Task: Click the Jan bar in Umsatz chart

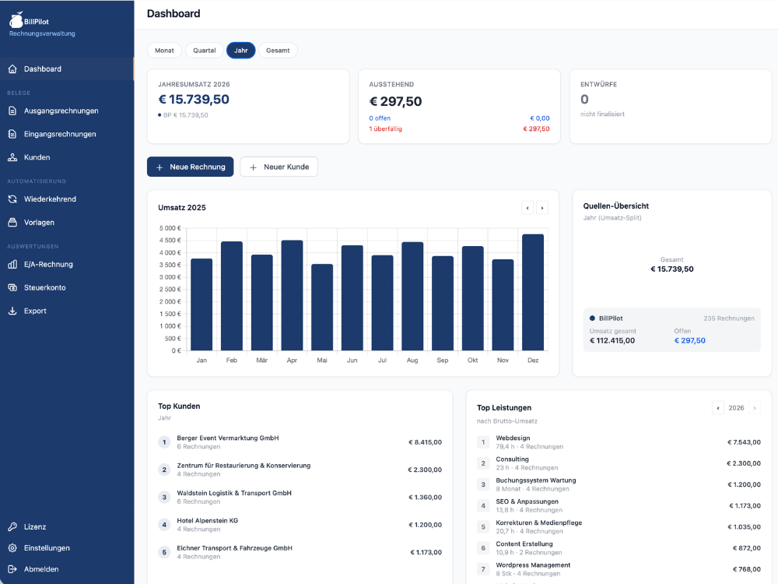Action: 202,304
